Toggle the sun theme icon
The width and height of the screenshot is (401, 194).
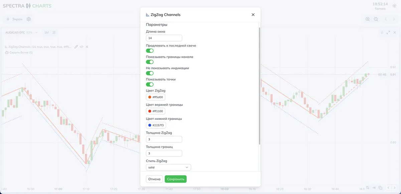[x=394, y=6]
